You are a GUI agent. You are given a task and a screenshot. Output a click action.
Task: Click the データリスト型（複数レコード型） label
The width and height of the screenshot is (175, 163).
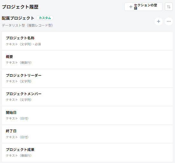click(27, 25)
